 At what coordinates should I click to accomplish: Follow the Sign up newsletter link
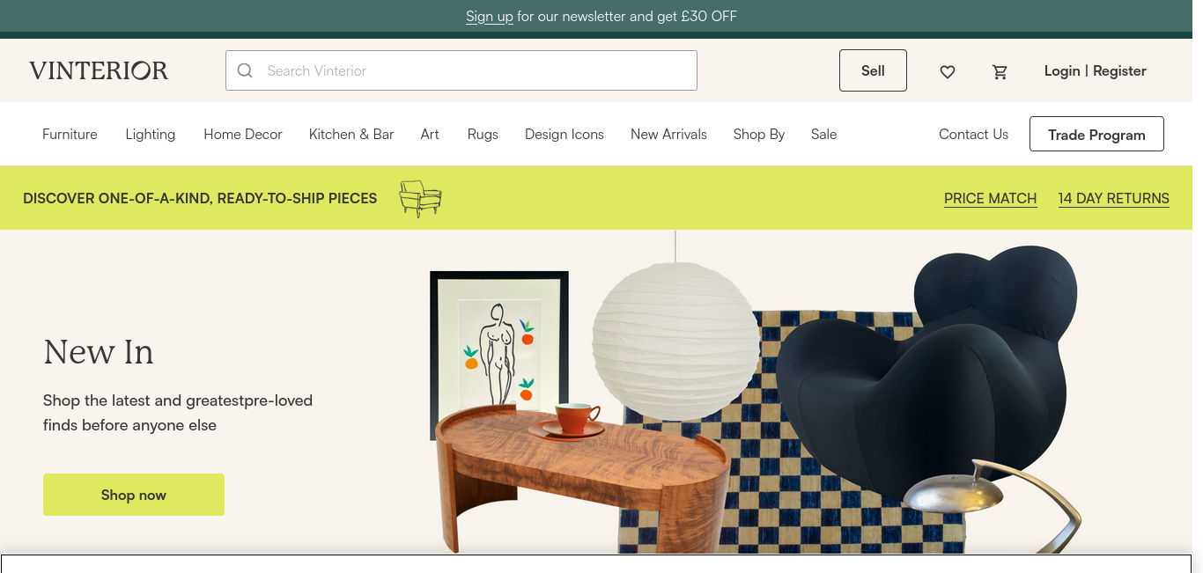pyautogui.click(x=490, y=16)
